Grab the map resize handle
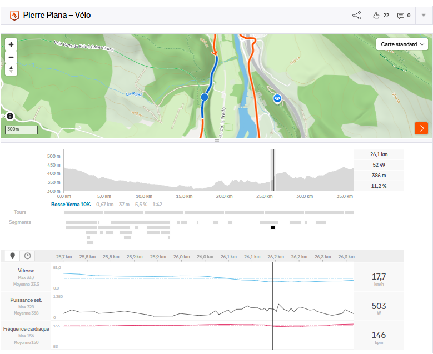The width and height of the screenshot is (433, 354). (217, 141)
